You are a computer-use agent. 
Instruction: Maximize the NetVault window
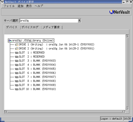127,2
